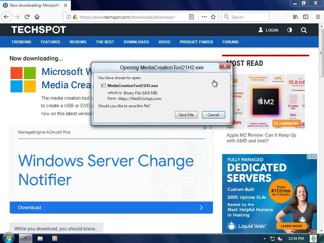
Task: Show sidebars with the sidebar icon
Action: 306,17
